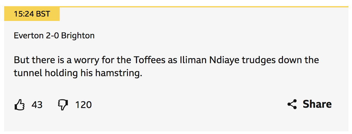Click the like count 43
The image size is (352, 134).
click(37, 105)
